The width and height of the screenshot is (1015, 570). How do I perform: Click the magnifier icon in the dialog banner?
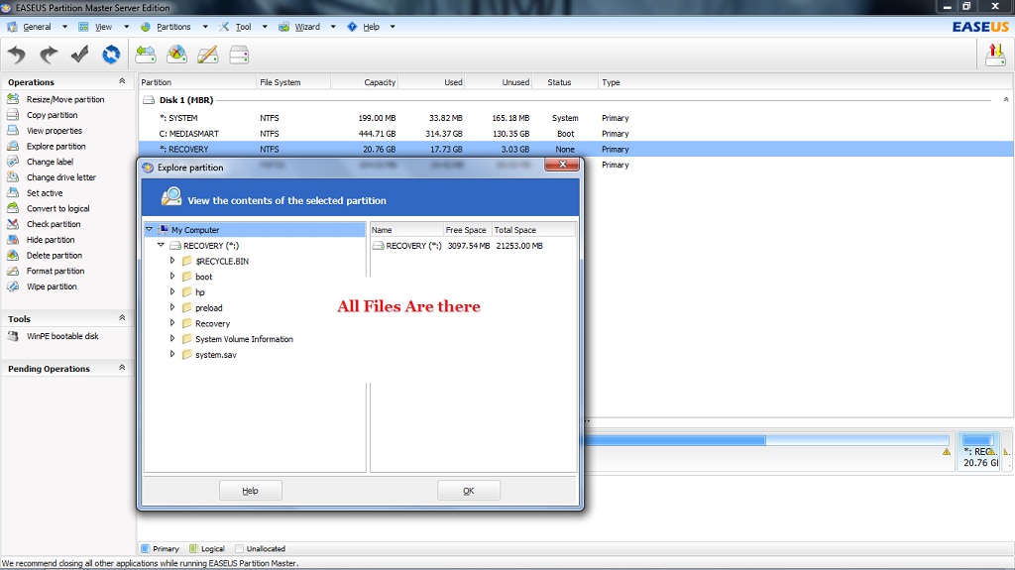click(x=171, y=197)
